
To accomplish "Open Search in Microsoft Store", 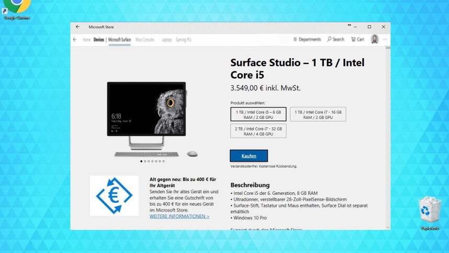I will (335, 39).
